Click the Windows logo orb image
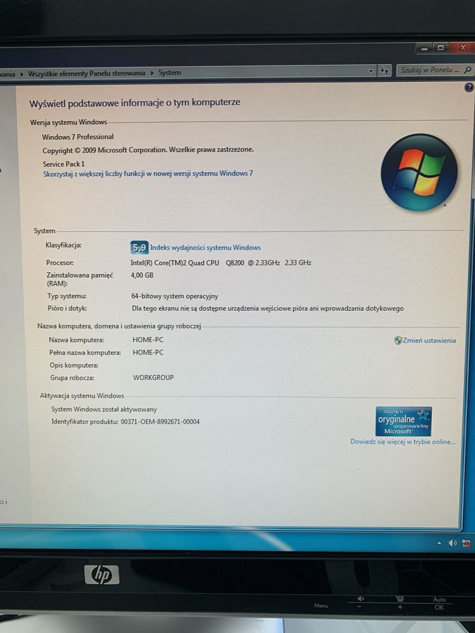The height and width of the screenshot is (633, 475). click(419, 173)
